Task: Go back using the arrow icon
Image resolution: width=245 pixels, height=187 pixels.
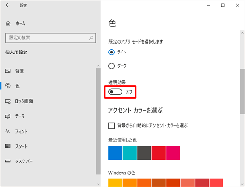Action: [8, 5]
